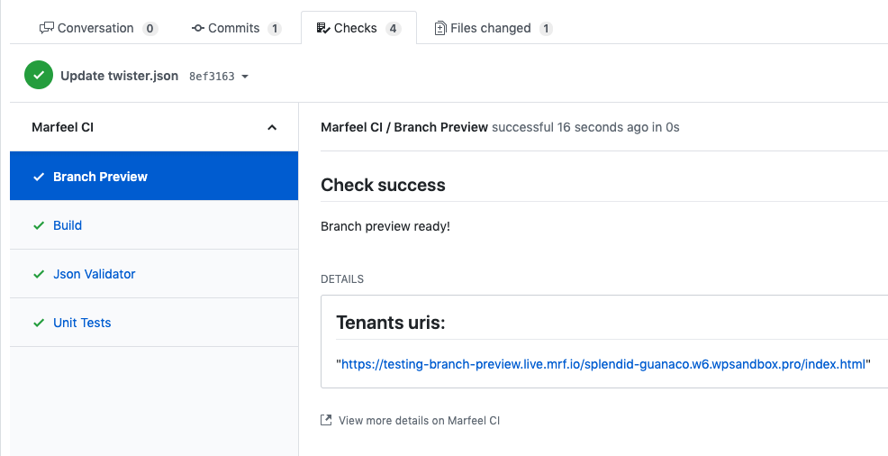
Task: Click View more details on Marfeel CI
Action: tap(419, 420)
